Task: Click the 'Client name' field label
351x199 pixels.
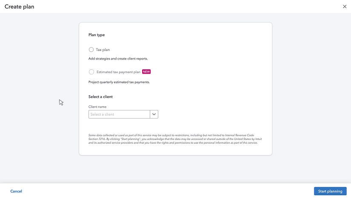Action: 97,107
